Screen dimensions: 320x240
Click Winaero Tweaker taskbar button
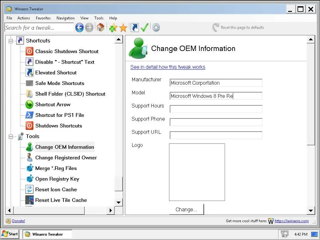(47, 234)
